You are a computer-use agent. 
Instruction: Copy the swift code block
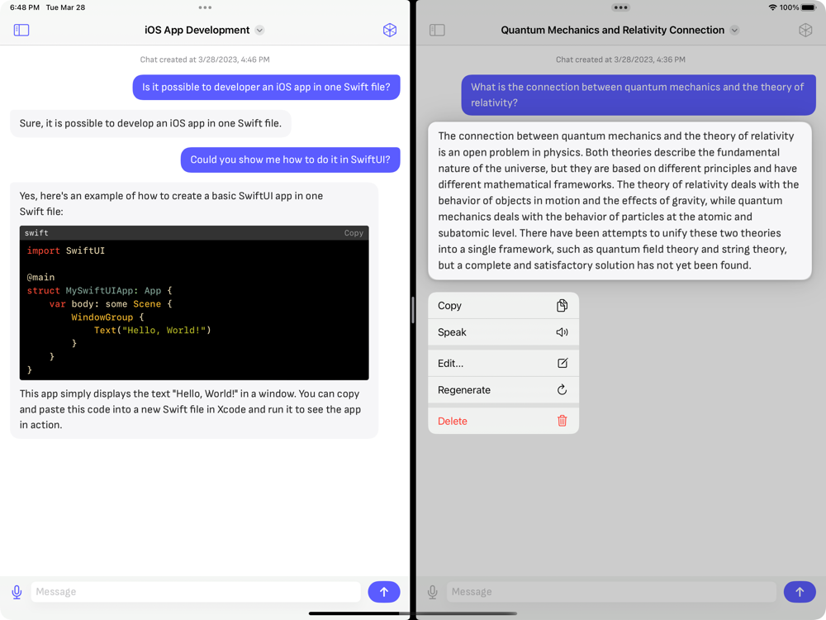click(354, 233)
